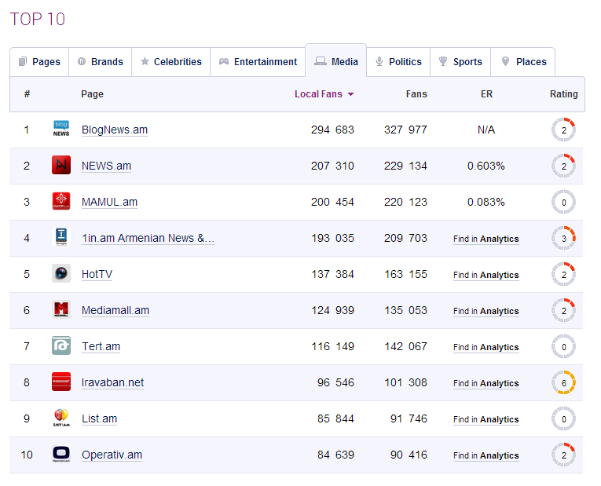Click the Iravaban.net logo icon
This screenshot has width=601, height=486.
pyautogui.click(x=61, y=382)
